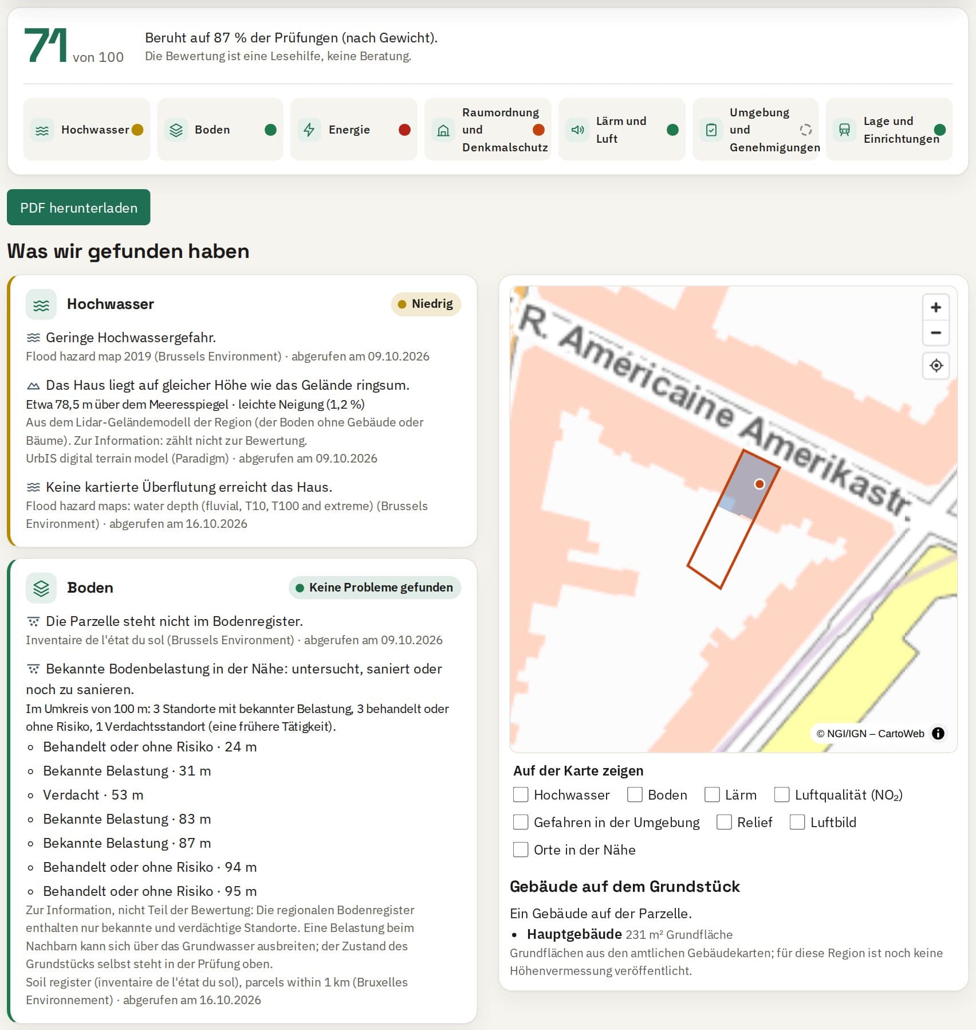Zoom in the map with plus button
The width and height of the screenshot is (976, 1030).
tap(936, 308)
